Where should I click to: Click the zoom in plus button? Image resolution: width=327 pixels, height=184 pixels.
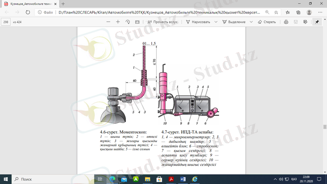(118, 22)
